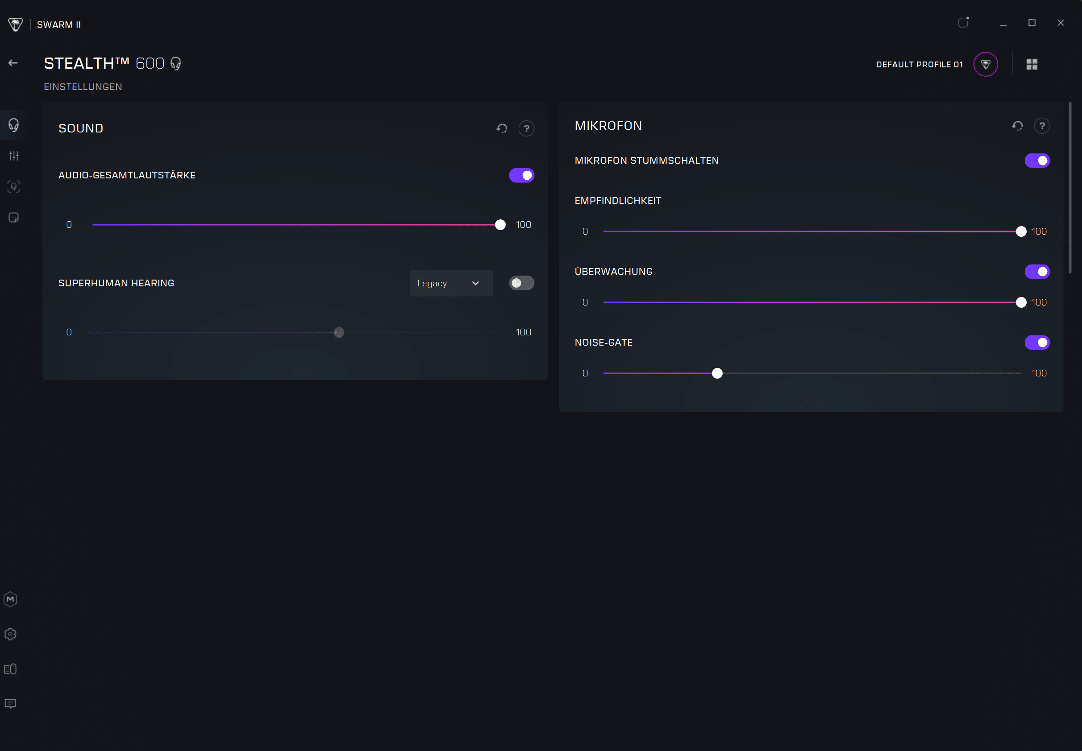This screenshot has width=1082, height=751.
Task: Click the notification icon in title bar
Action: pyautogui.click(x=963, y=23)
